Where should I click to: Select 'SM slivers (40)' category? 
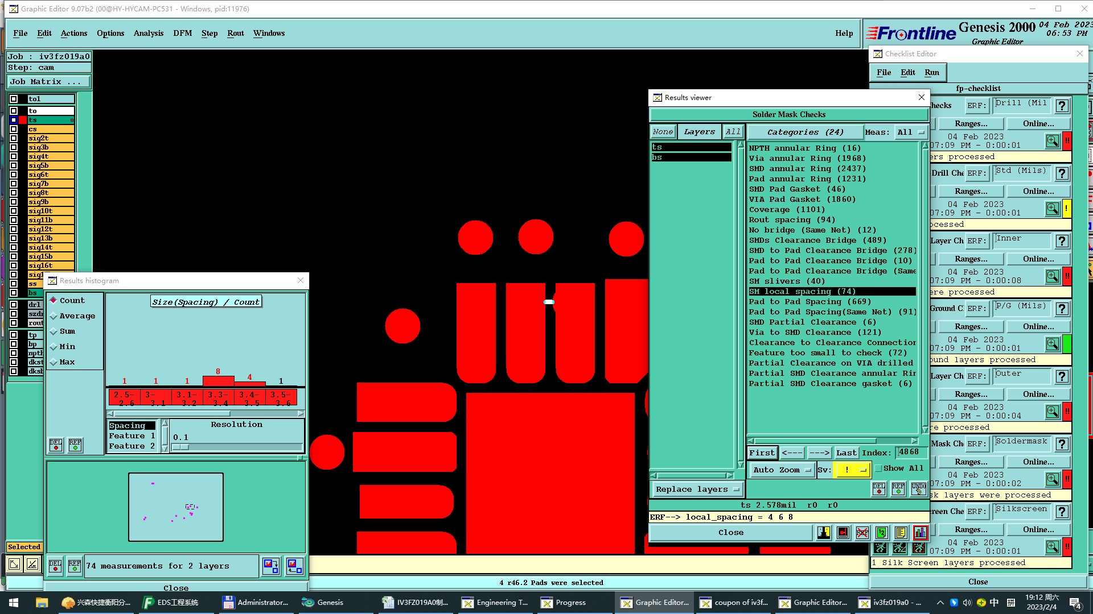tap(787, 281)
